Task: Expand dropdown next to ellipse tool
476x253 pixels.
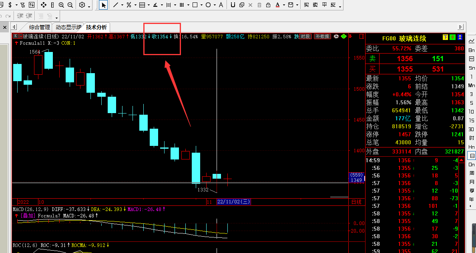Action: [x=214, y=5]
